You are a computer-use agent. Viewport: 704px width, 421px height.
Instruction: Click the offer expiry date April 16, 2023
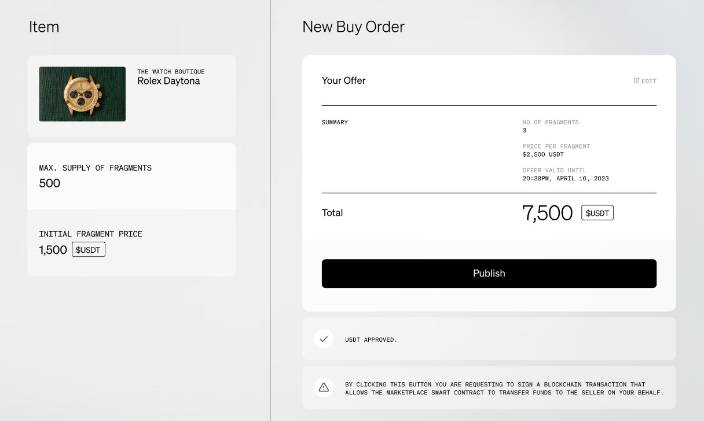tap(566, 179)
